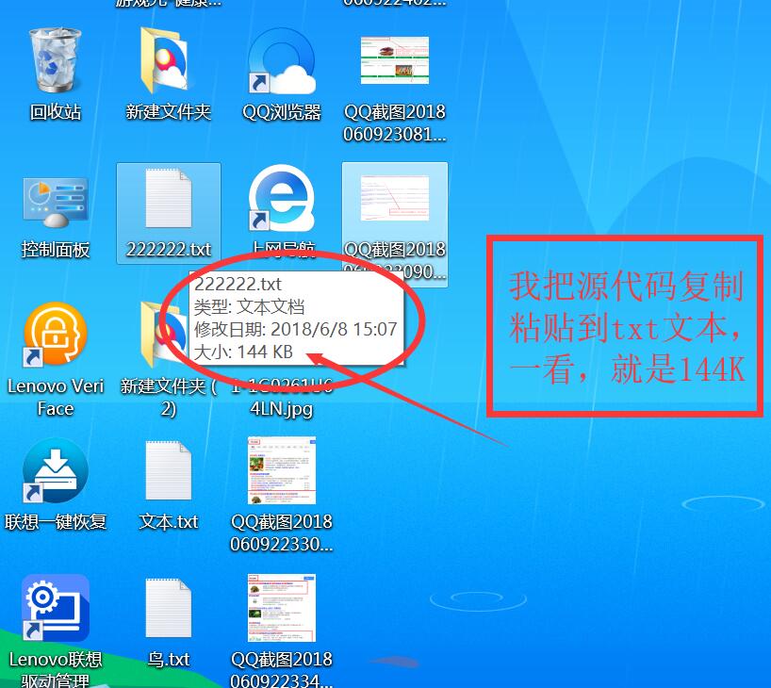Open the 回收站 recycle bin

click(x=56, y=62)
